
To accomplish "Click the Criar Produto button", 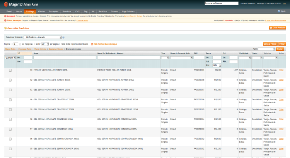I will click(x=277, y=28).
